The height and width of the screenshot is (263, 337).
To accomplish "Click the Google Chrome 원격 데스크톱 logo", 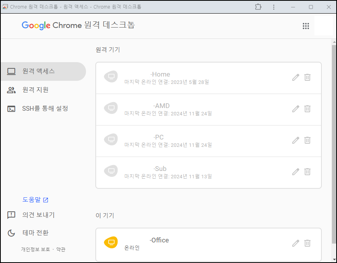I will coord(78,25).
